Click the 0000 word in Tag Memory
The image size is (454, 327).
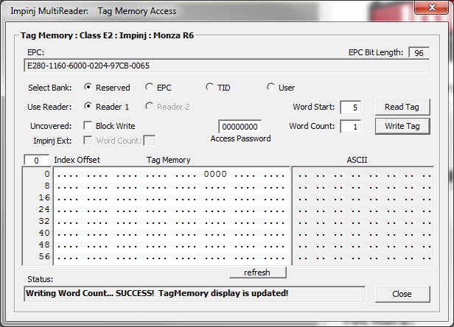(215, 174)
